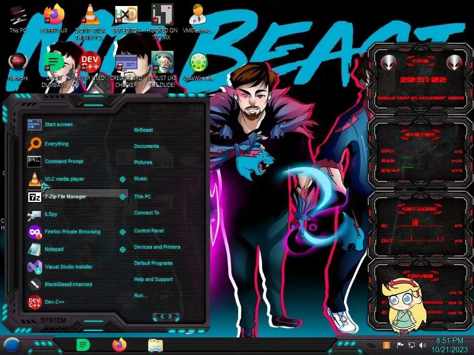Image resolution: width=474 pixels, height=355 pixels.
Task: Open Help and Support link
Action: coord(153,280)
